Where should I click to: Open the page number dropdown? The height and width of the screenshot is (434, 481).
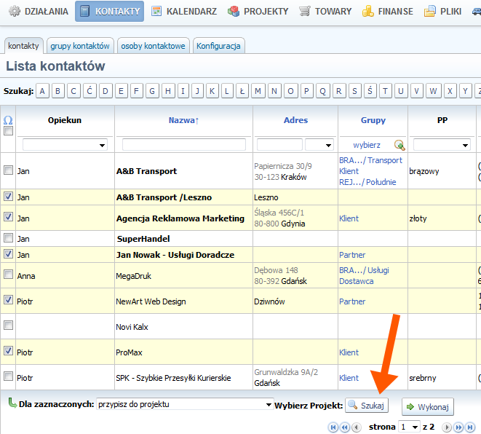click(x=410, y=427)
